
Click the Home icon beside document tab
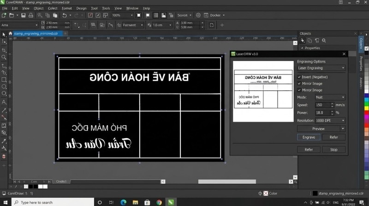tap(10, 33)
